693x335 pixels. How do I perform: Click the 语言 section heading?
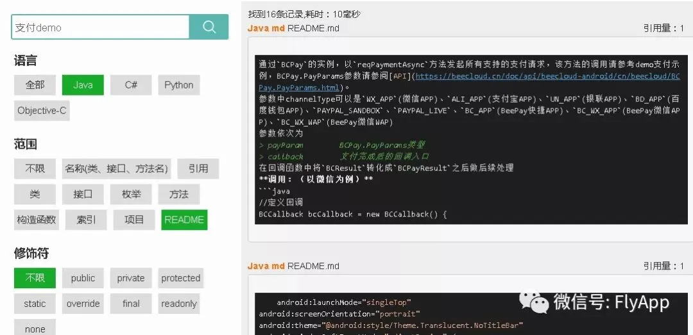(x=26, y=60)
